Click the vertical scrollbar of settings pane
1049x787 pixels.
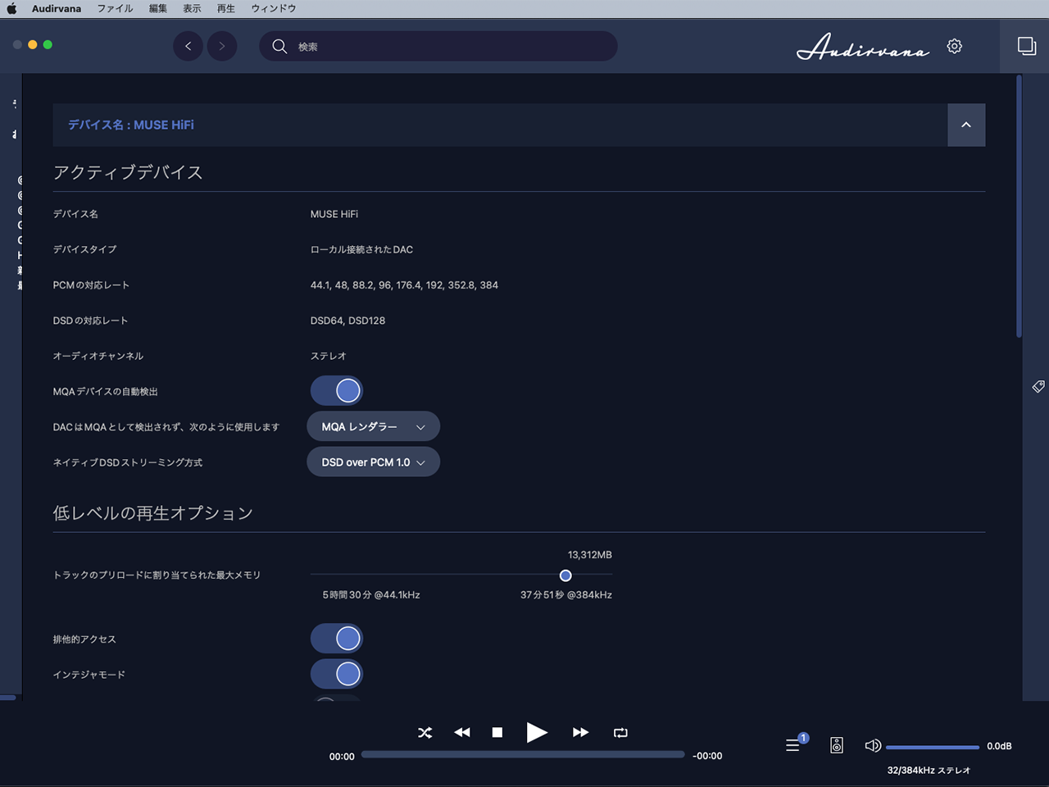1019,207
